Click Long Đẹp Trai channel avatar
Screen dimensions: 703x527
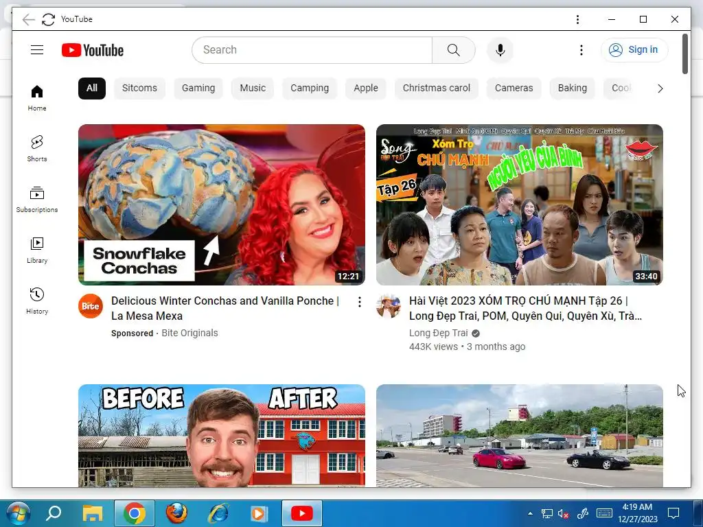tap(389, 306)
